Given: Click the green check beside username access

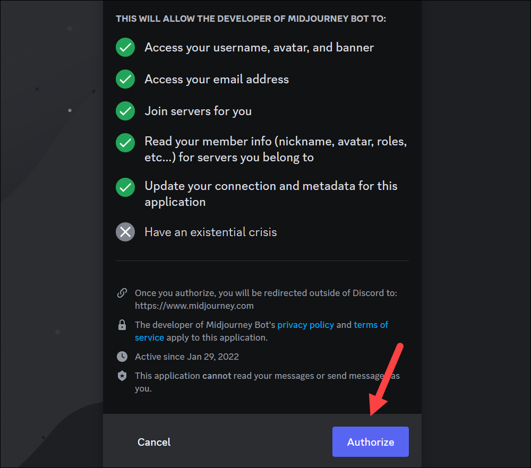Looking at the screenshot, I should 125,47.
